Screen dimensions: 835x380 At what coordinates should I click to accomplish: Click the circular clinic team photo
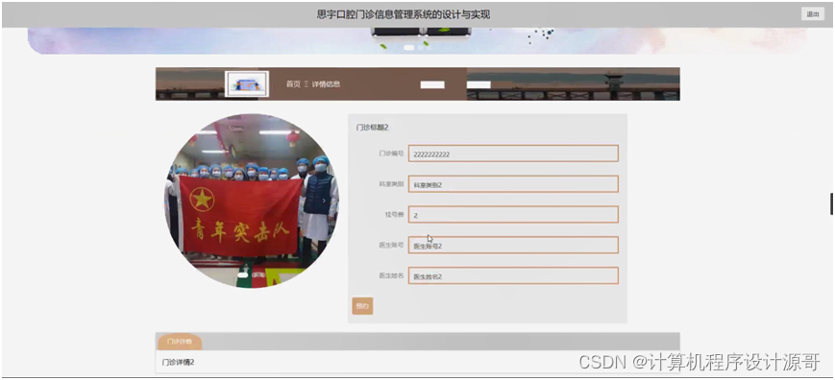click(252, 201)
